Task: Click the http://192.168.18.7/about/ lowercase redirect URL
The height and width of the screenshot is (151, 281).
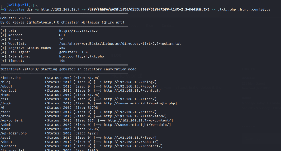Action: [x=131, y=86]
